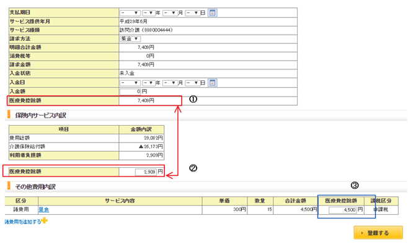
Task: Open the month dropdown in 支払期日 row
Action: tap(170, 13)
